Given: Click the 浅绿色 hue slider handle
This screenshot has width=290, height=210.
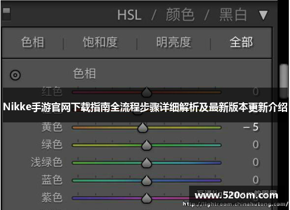Looking at the screenshot, I should (147, 163).
